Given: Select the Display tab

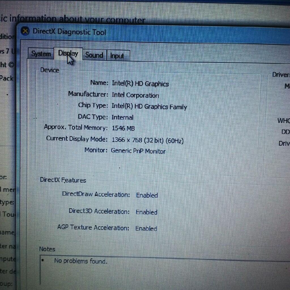Looking at the screenshot, I should point(68,53).
